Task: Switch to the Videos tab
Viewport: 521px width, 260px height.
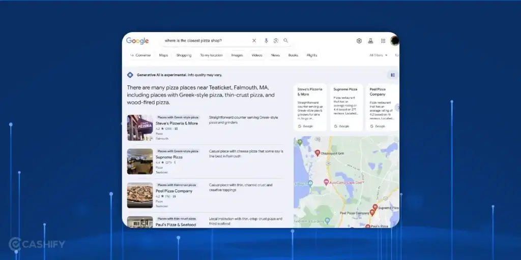Action: pyautogui.click(x=257, y=55)
